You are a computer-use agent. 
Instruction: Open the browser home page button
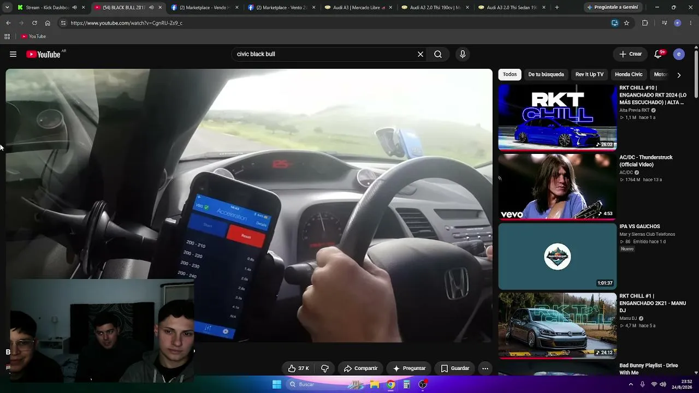[48, 23]
